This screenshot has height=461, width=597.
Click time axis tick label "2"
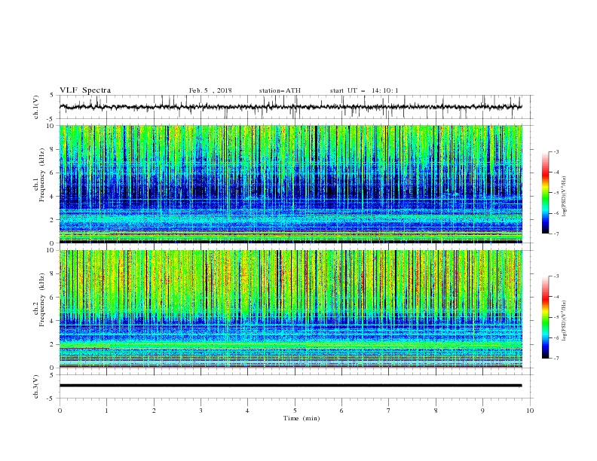pos(154,411)
